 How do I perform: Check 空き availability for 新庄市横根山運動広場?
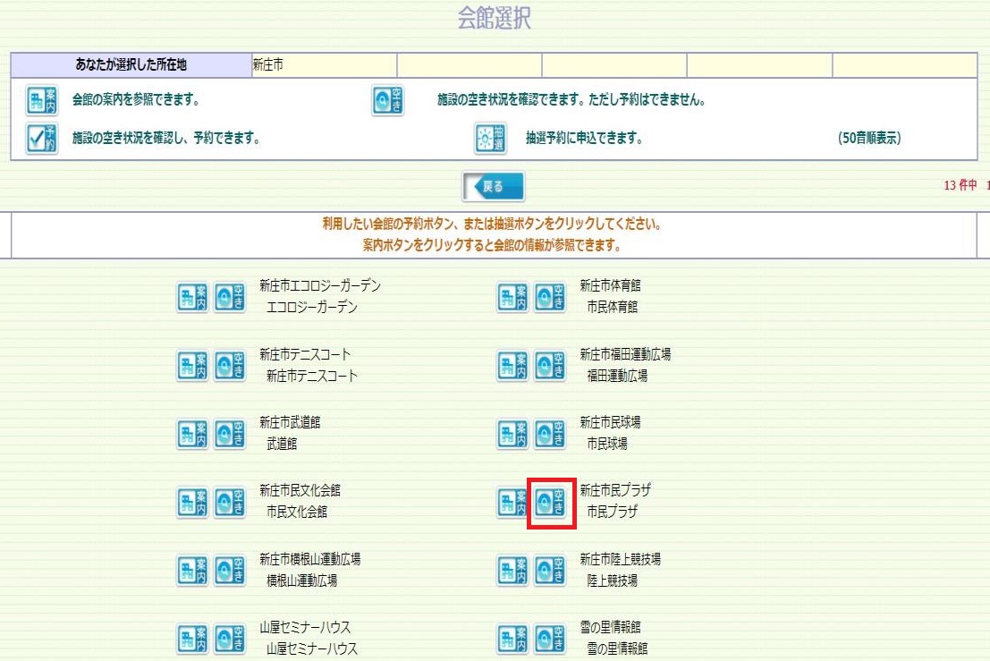pos(230,570)
